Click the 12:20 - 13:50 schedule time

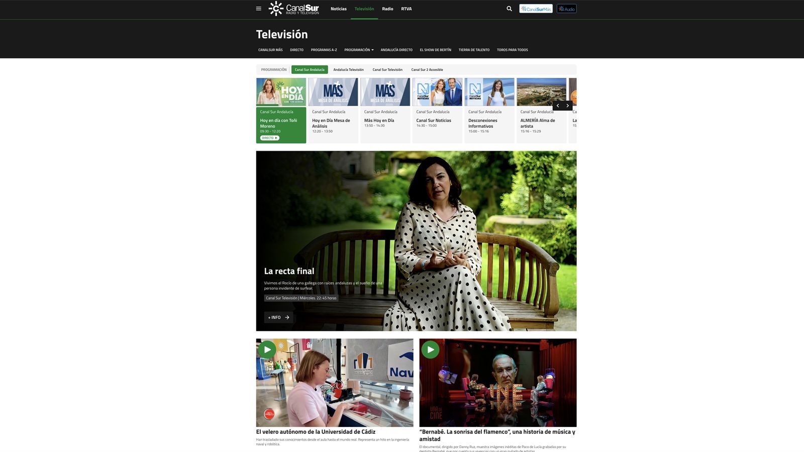click(322, 131)
